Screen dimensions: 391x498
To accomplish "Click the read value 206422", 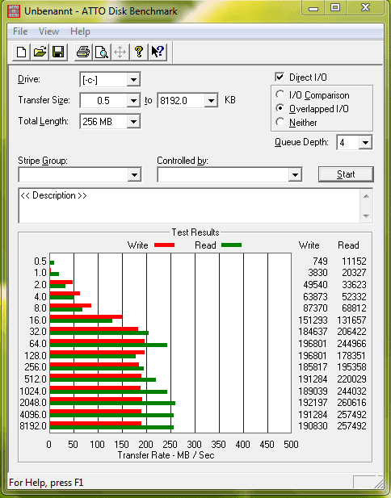I will (351, 332).
